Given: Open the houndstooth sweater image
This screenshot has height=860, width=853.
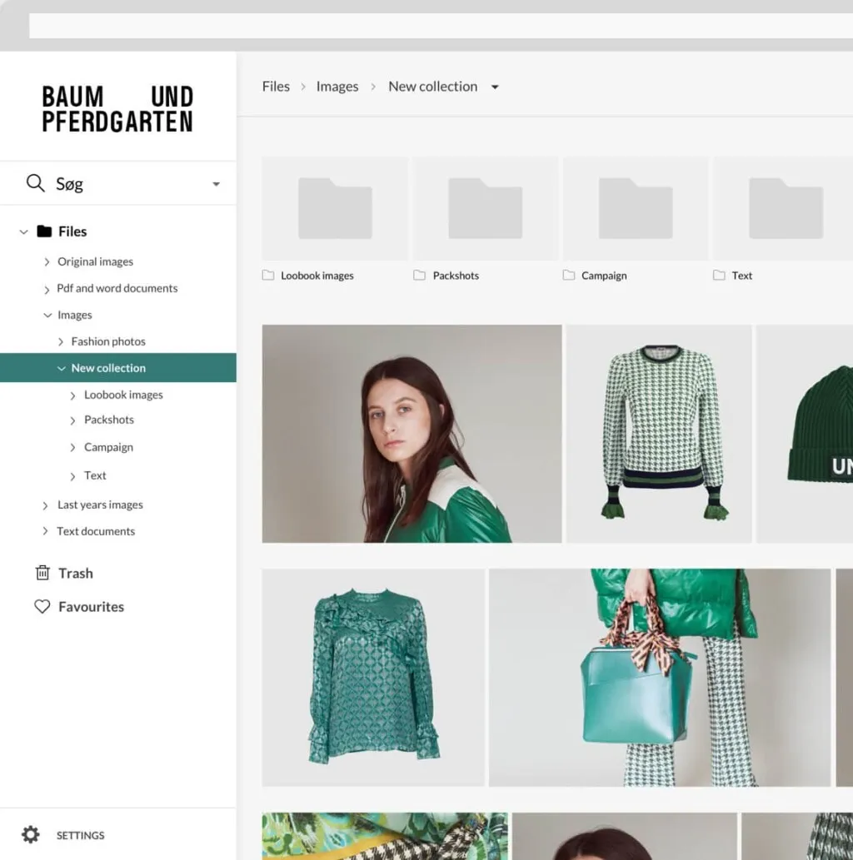Looking at the screenshot, I should [x=659, y=434].
